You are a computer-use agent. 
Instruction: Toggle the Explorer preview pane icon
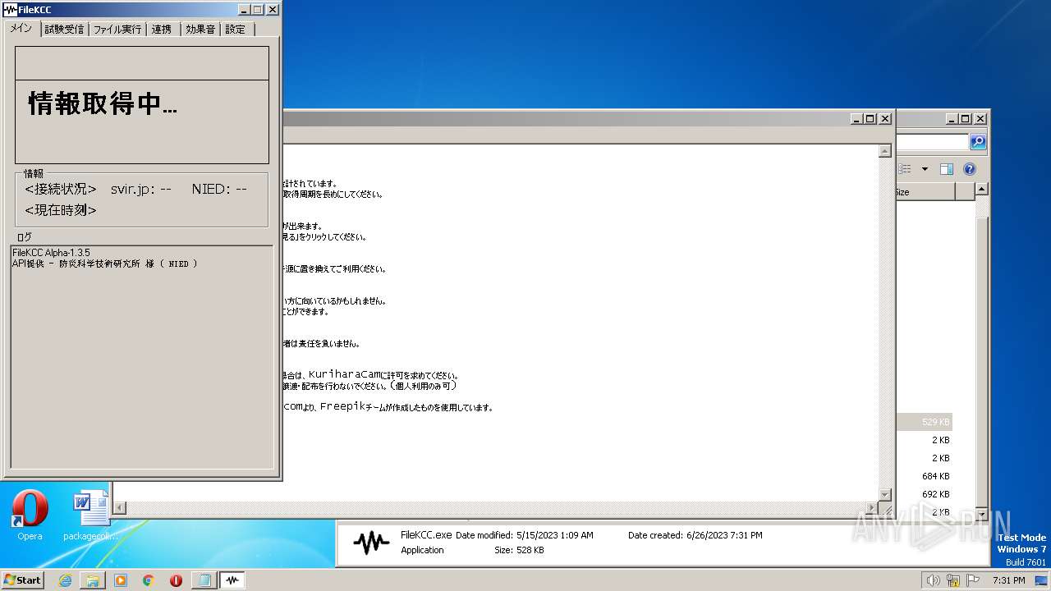tap(947, 169)
